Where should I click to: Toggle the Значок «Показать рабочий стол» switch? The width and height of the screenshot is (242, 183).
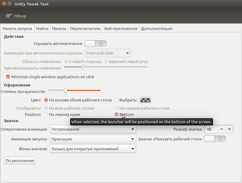click(215, 139)
